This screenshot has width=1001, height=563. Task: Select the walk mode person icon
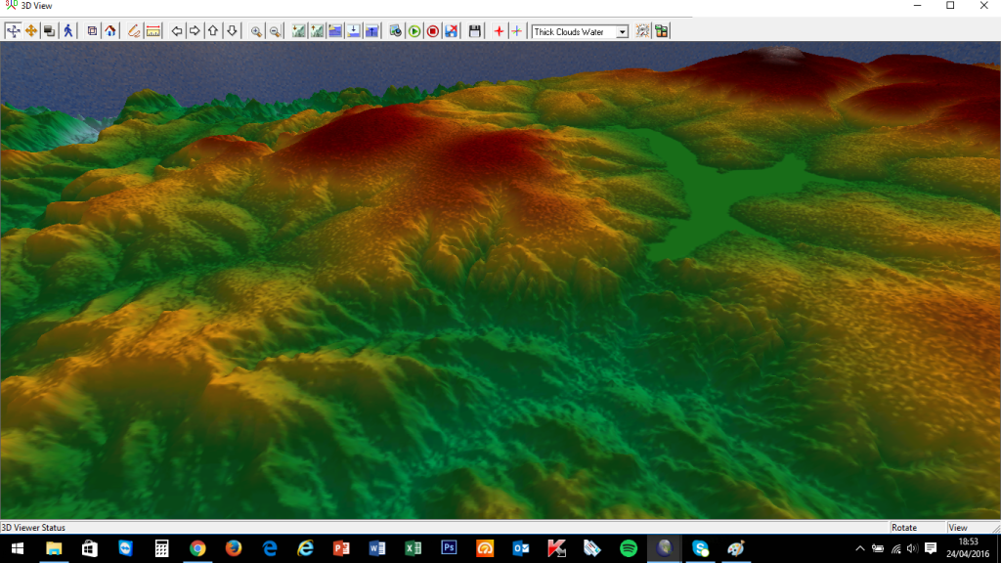[68, 31]
